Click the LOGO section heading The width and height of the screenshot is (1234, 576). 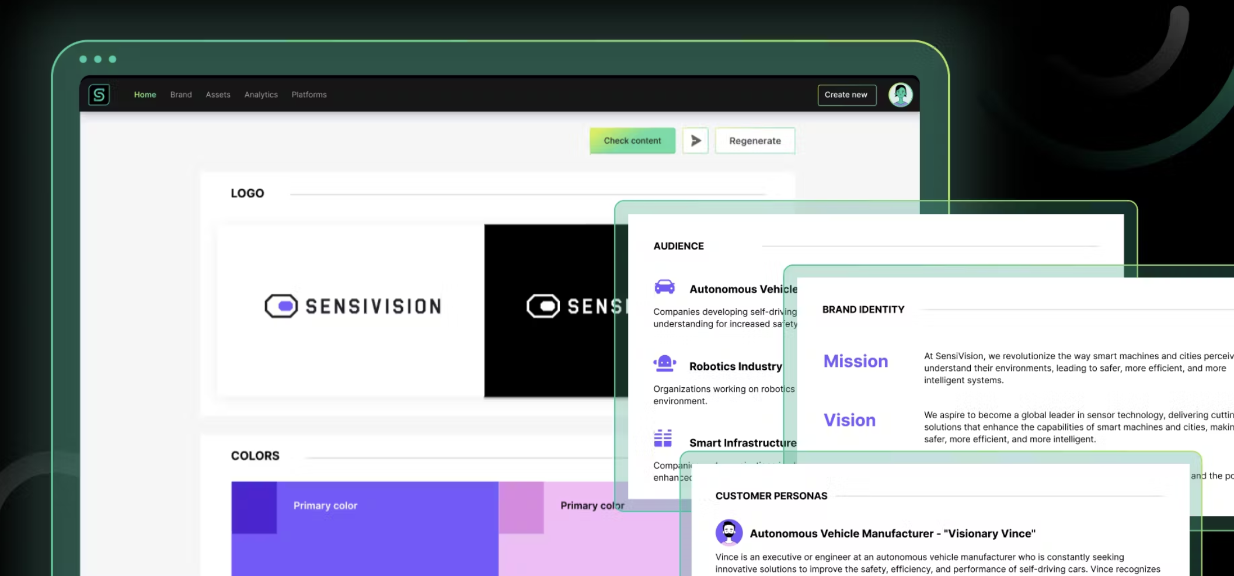point(248,193)
